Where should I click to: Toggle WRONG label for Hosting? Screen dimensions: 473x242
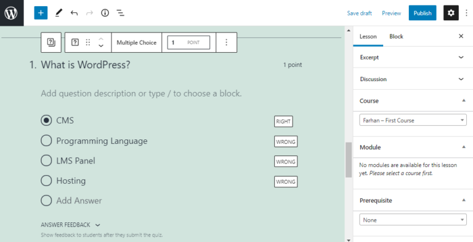pos(286,182)
